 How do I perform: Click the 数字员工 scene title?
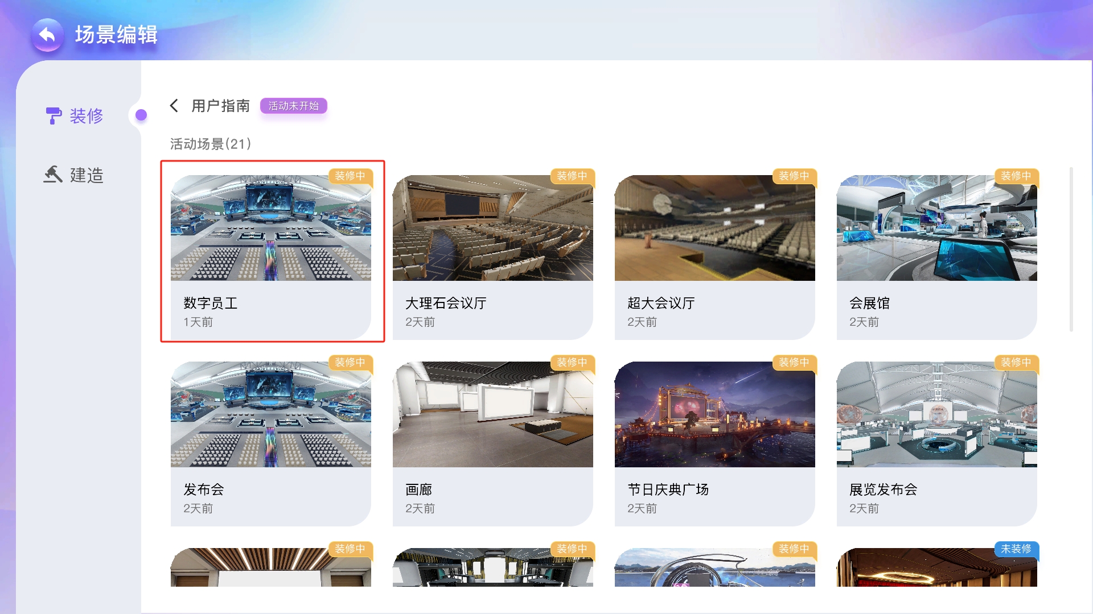click(x=211, y=303)
